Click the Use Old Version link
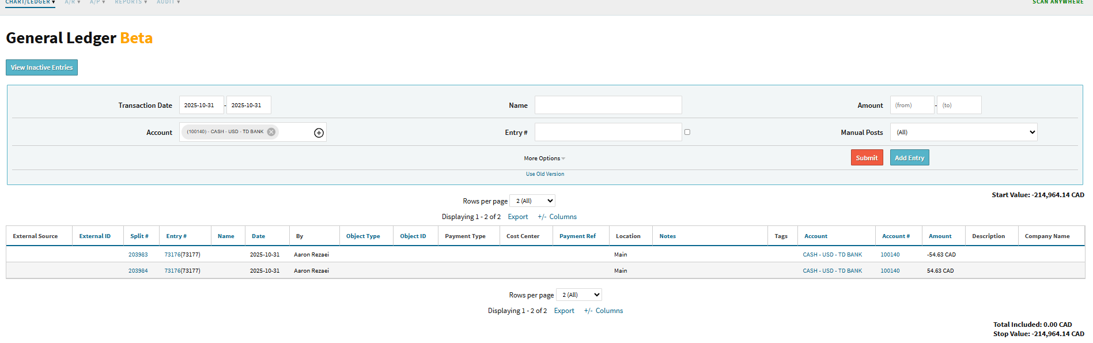This screenshot has width=1093, height=343. coord(544,174)
